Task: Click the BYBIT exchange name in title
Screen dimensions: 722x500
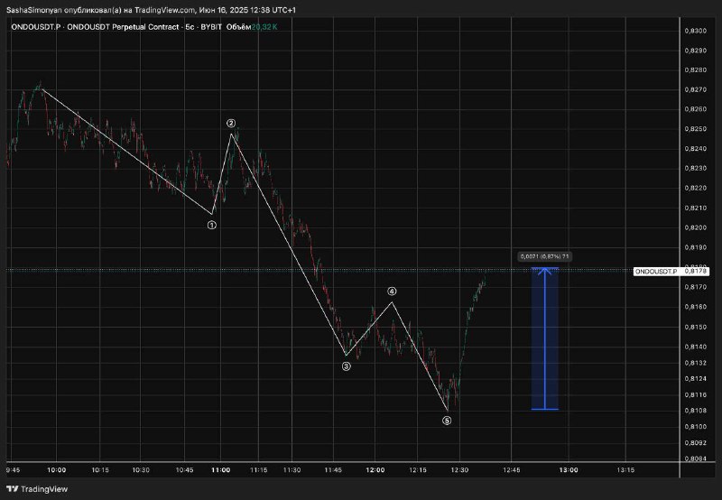Action: tap(211, 27)
